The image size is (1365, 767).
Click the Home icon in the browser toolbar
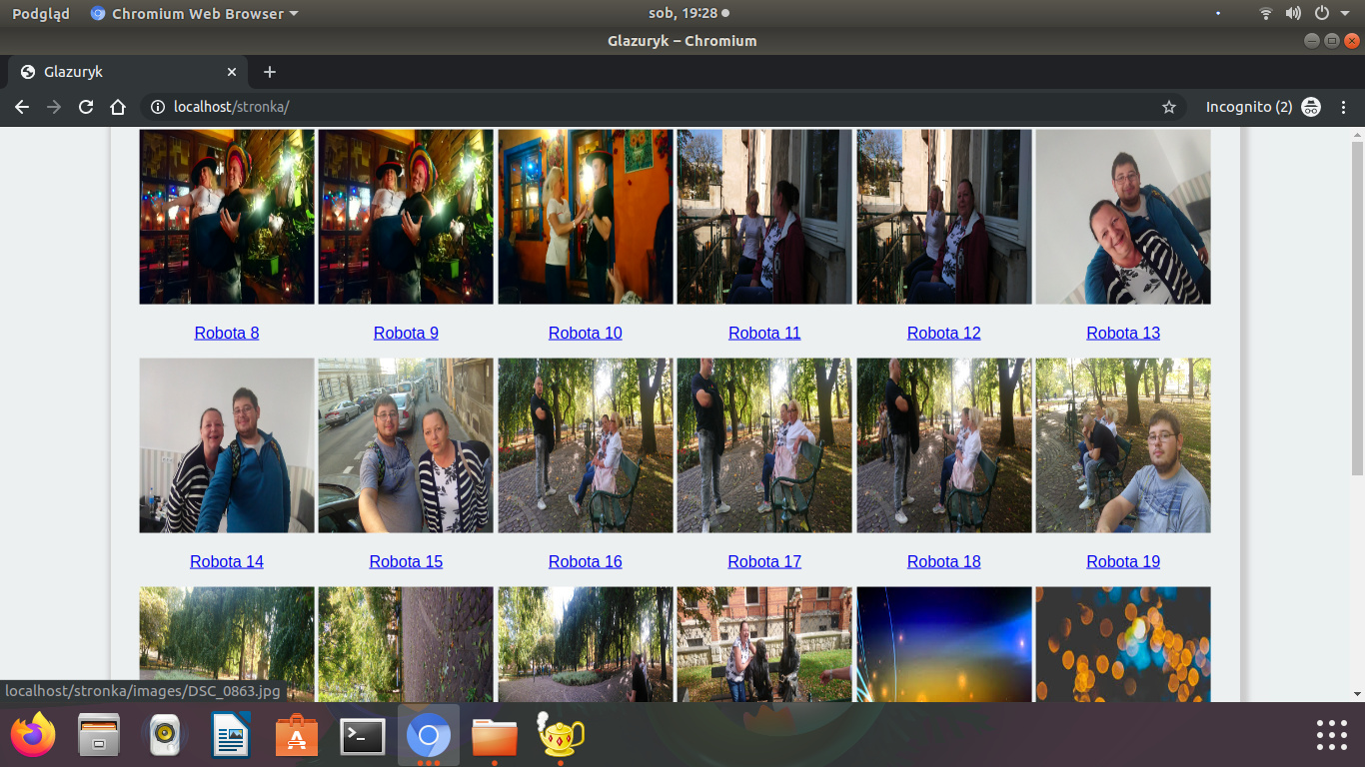point(118,107)
